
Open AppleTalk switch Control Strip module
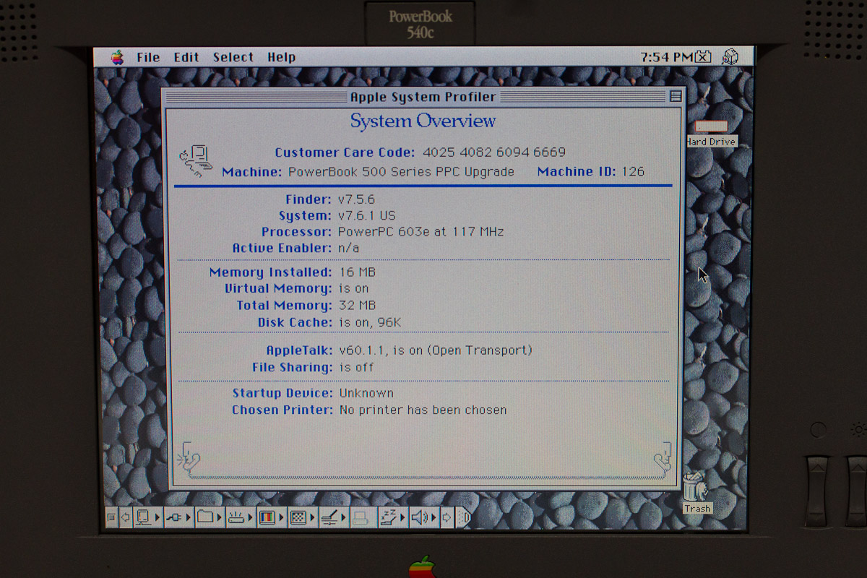(x=176, y=517)
